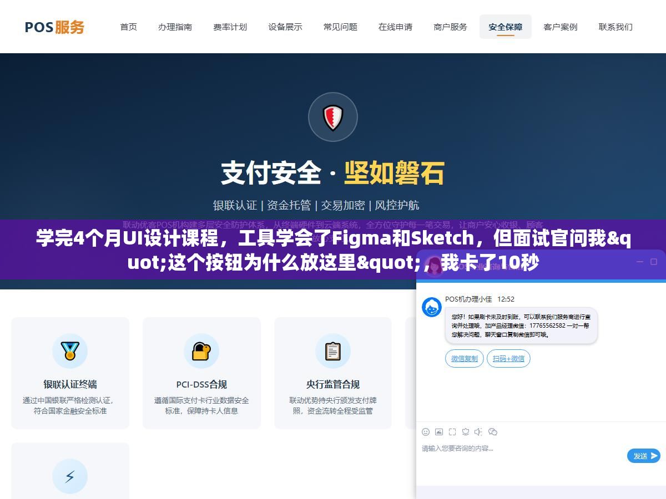Go to 客户案例 page
The height and width of the screenshot is (499, 666).
[x=561, y=27]
